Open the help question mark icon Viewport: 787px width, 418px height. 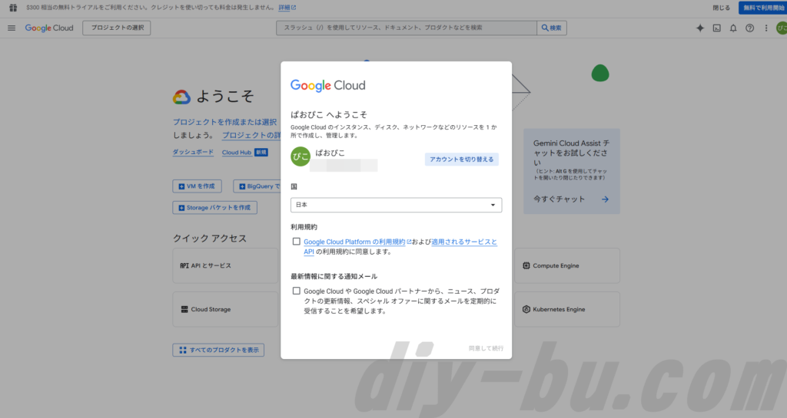click(x=749, y=28)
